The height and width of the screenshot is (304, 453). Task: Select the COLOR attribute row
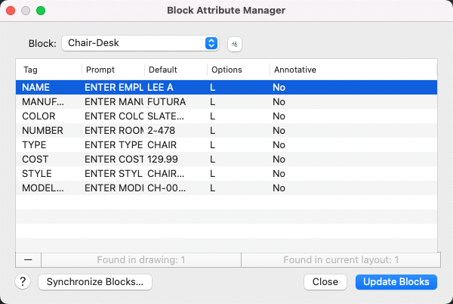(x=226, y=116)
